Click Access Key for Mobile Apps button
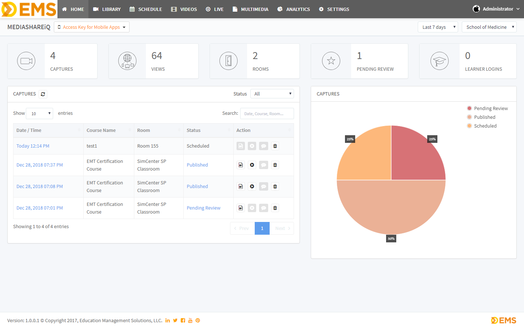 [92, 27]
